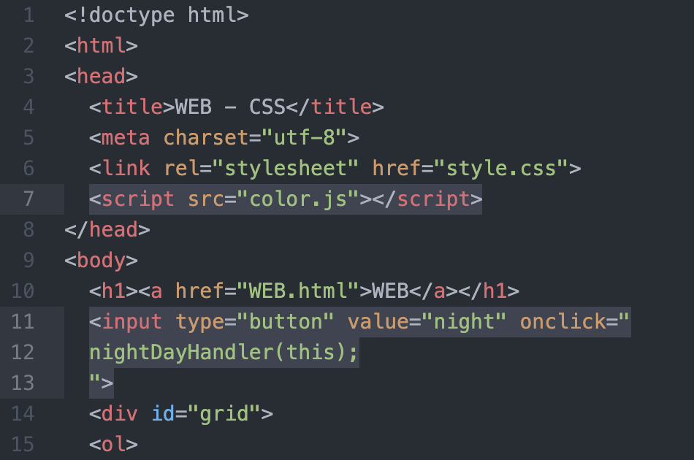Click line number 4 in the gutter
Screen dimensions: 694x460
click(28, 107)
